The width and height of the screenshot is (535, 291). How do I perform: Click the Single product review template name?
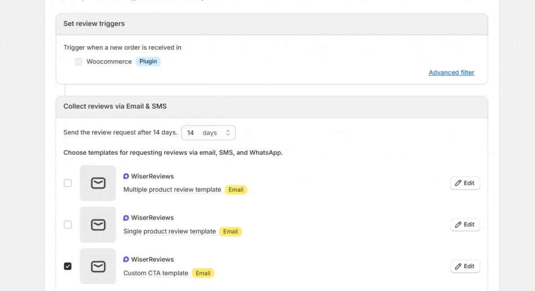click(169, 232)
